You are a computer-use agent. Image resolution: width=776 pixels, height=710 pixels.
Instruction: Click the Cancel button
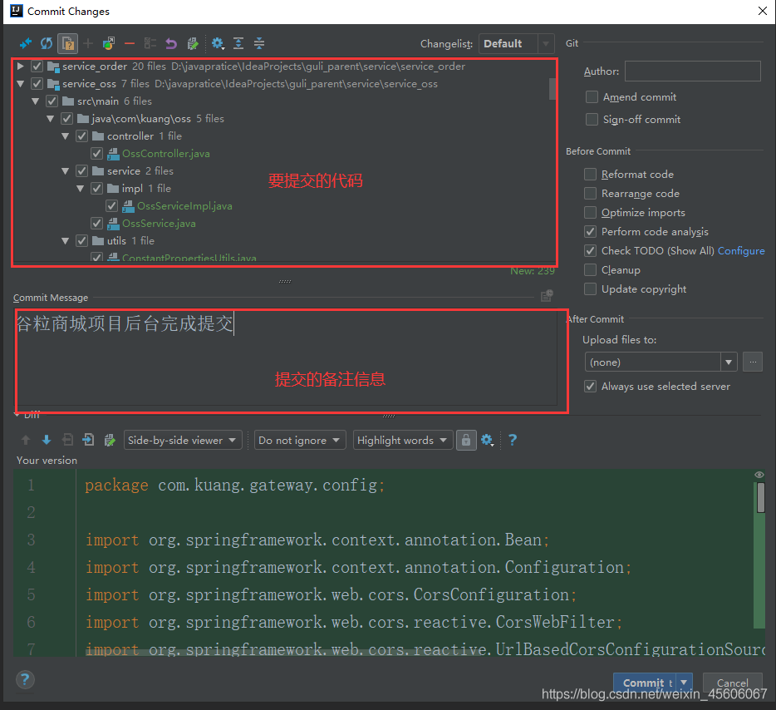(x=733, y=683)
